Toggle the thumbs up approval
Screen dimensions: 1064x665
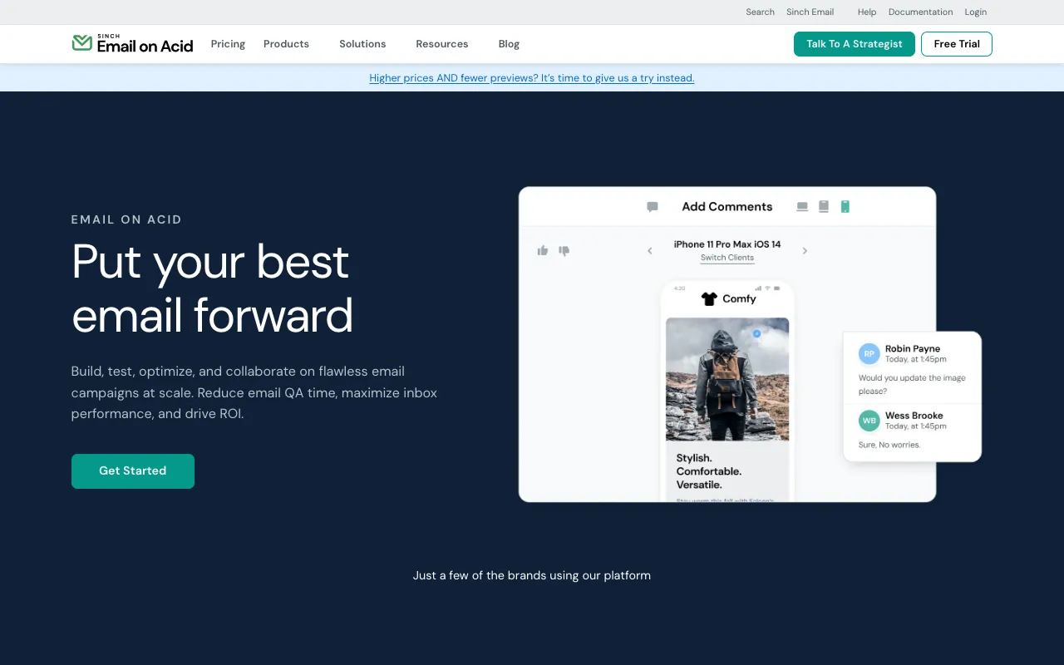tap(543, 250)
